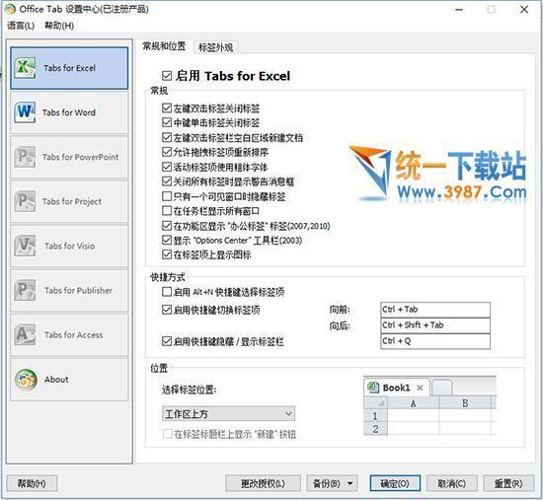The image size is (543, 500).
Task: Open the Tabs for Word section icon
Action: point(25,112)
